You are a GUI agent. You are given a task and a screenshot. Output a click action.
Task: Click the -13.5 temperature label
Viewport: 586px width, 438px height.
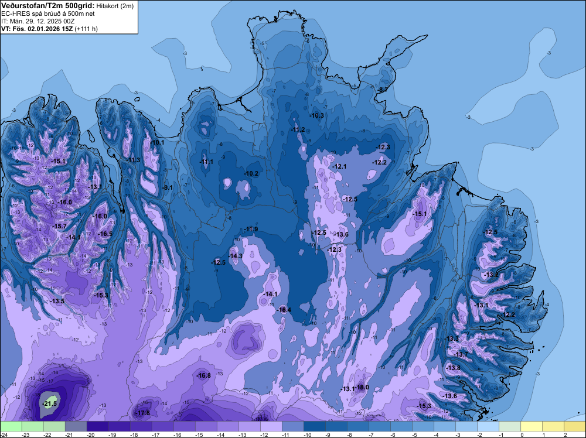click(57, 302)
